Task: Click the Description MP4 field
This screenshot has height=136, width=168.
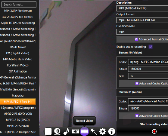Action: pyautogui.click(x=142, y=8)
